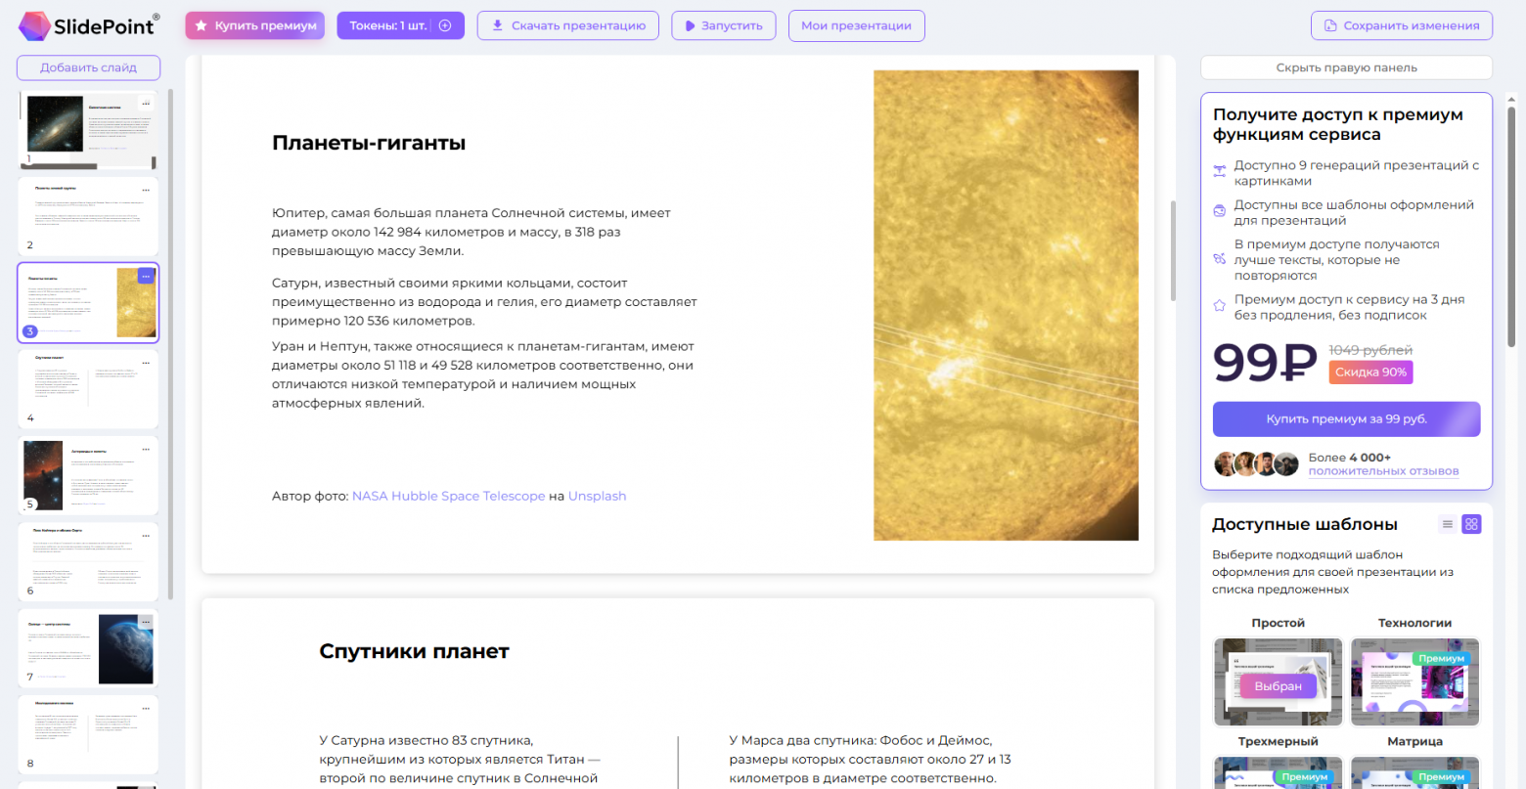Select slide 5 thumbnail with nebula image
Screen dimensions: 1526x789
(x=88, y=476)
